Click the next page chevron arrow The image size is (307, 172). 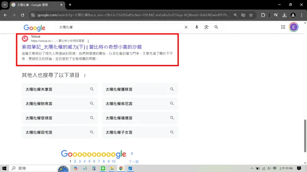point(132,154)
